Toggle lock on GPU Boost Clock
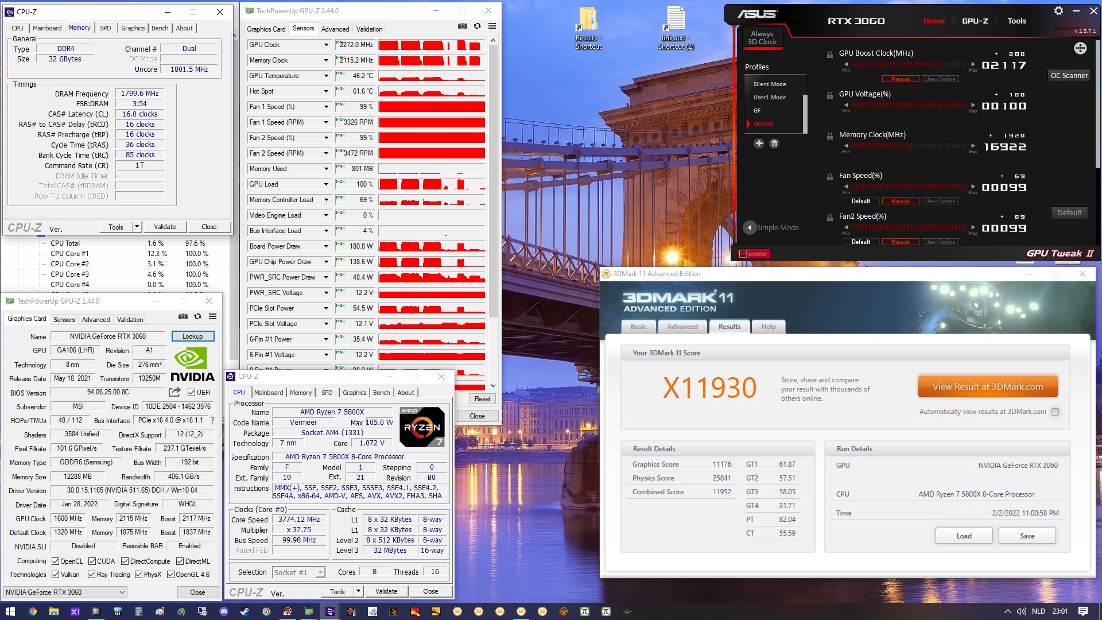This screenshot has height=620, width=1102. coord(829,55)
